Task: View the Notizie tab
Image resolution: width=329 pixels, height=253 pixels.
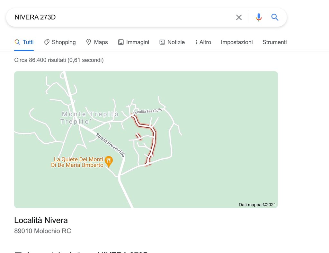Action: (172, 42)
